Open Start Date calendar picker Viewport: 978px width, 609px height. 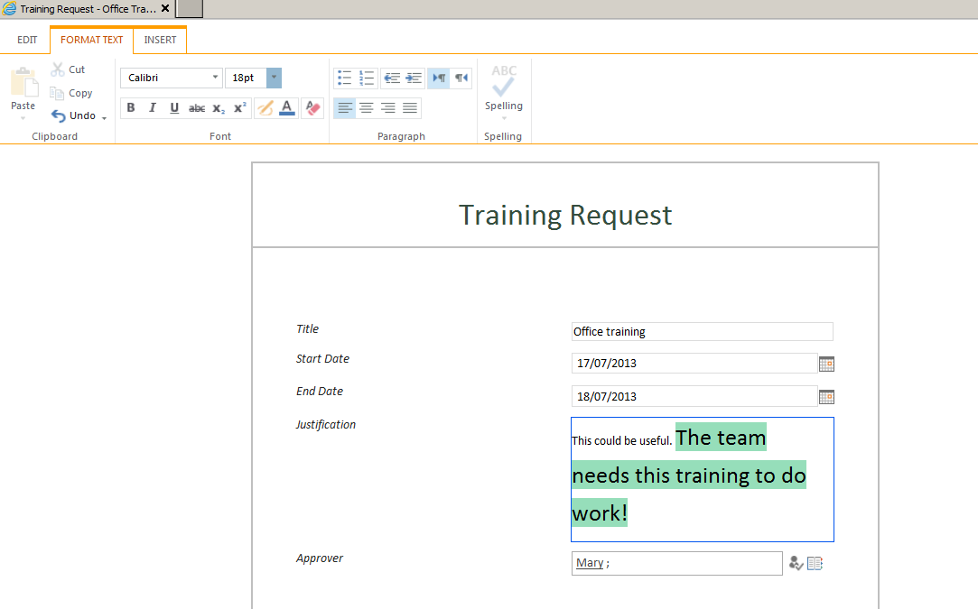826,364
